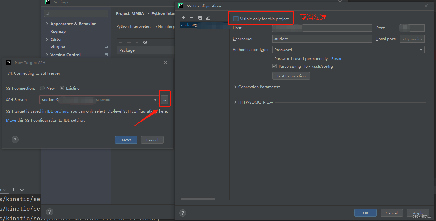436x221 pixels.
Task: Expand Connection Parameters section
Action: (x=235, y=87)
